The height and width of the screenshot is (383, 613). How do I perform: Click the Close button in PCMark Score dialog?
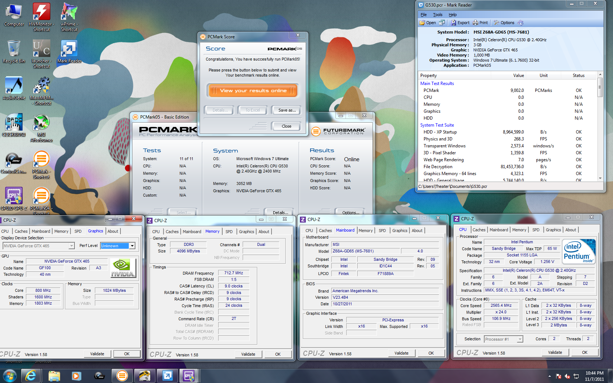[286, 126]
